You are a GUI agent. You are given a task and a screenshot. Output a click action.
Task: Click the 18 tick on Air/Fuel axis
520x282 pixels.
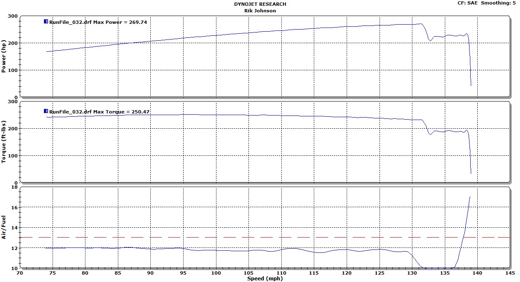(15, 187)
